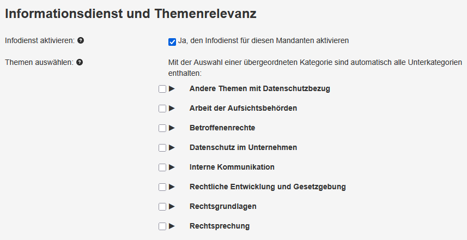Expand Rechtliche Entwicklung und Gesetzgebung arrow
Viewport: 467px width, 240px height.
pos(172,187)
